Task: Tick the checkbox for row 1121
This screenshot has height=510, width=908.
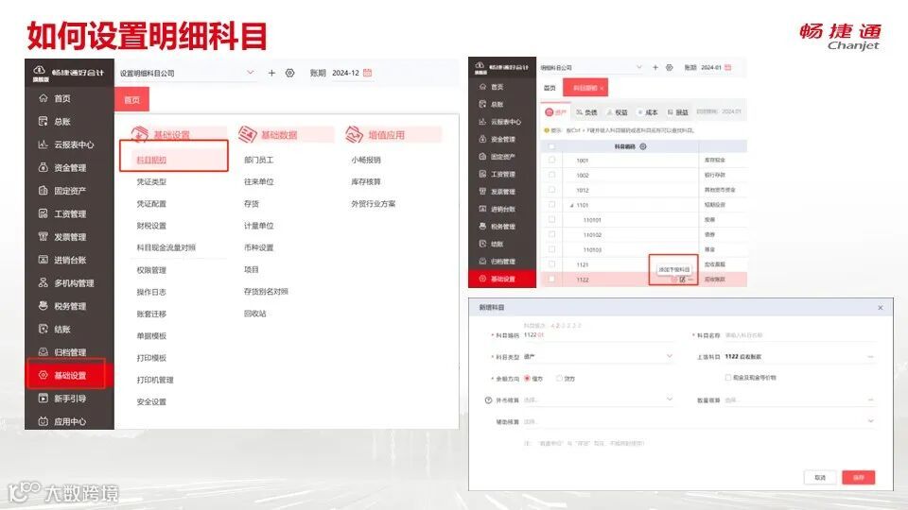Action: tap(551, 264)
